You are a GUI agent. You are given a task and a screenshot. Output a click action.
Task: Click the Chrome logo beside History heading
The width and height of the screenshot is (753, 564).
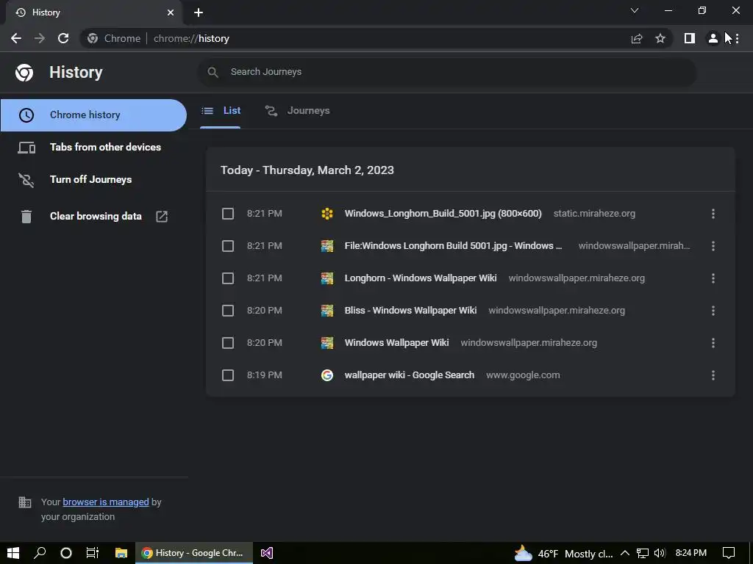(x=24, y=73)
